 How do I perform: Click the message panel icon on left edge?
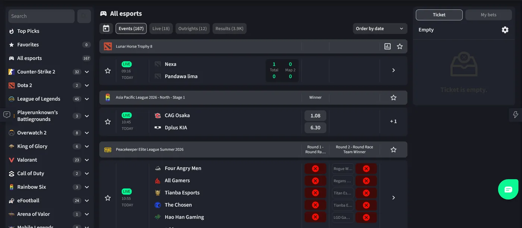(x=6, y=115)
